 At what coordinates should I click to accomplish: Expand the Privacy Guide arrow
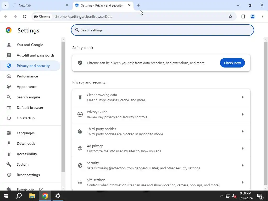point(243,114)
